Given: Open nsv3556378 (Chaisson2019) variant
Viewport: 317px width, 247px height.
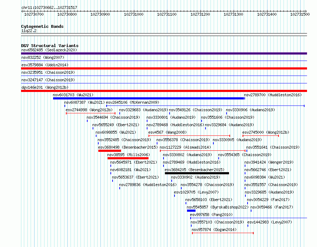Looking at the screenshot, I should [183, 140].
